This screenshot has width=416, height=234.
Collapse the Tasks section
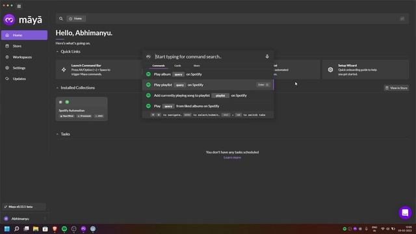click(x=57, y=134)
